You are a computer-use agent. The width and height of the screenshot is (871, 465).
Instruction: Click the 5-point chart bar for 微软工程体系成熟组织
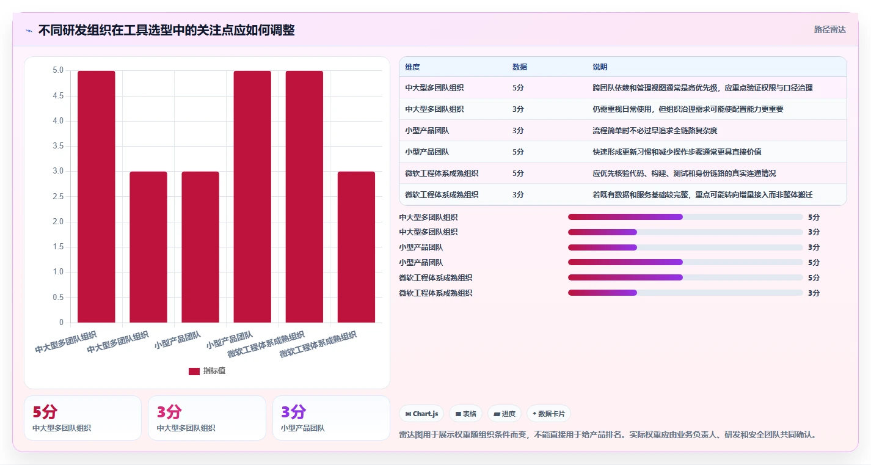coord(304,197)
